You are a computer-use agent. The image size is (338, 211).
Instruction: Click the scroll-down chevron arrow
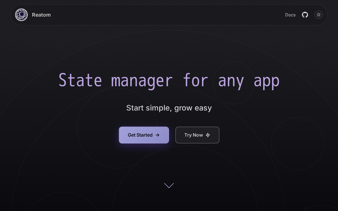(x=169, y=185)
